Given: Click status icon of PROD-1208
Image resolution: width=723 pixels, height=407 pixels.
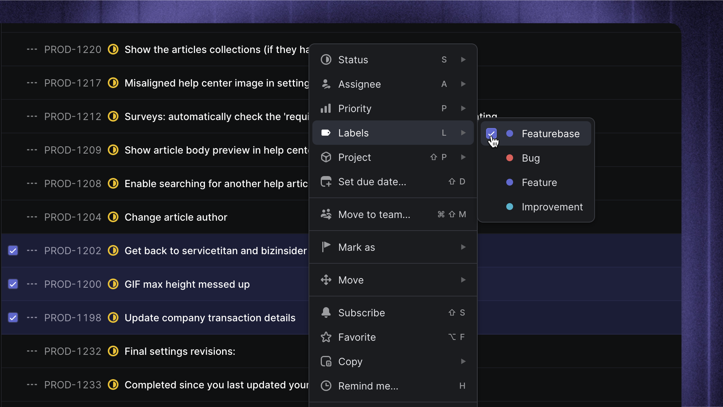Looking at the screenshot, I should point(113,184).
